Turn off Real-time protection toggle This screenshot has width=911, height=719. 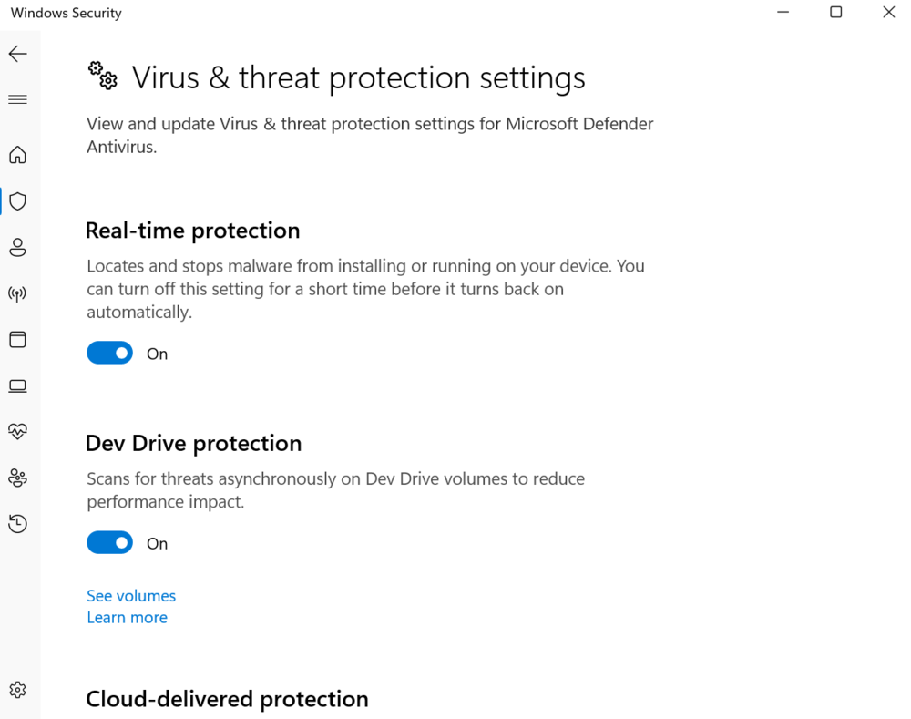point(110,353)
